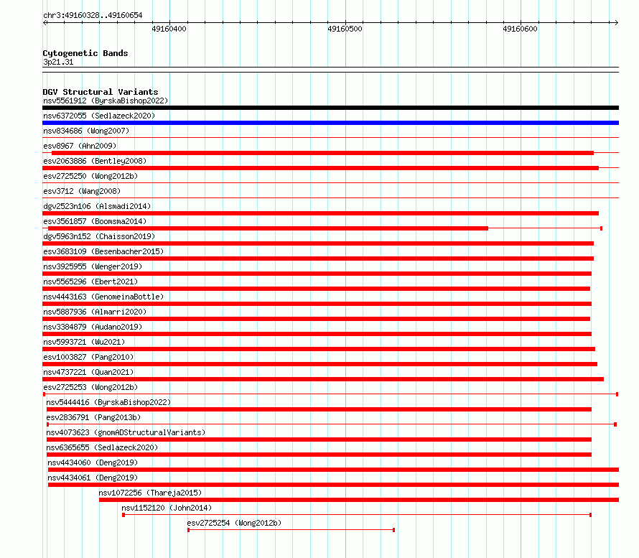Open the esv3683109 (Besenbacher2015) label
639x558 pixels.
click(103, 251)
